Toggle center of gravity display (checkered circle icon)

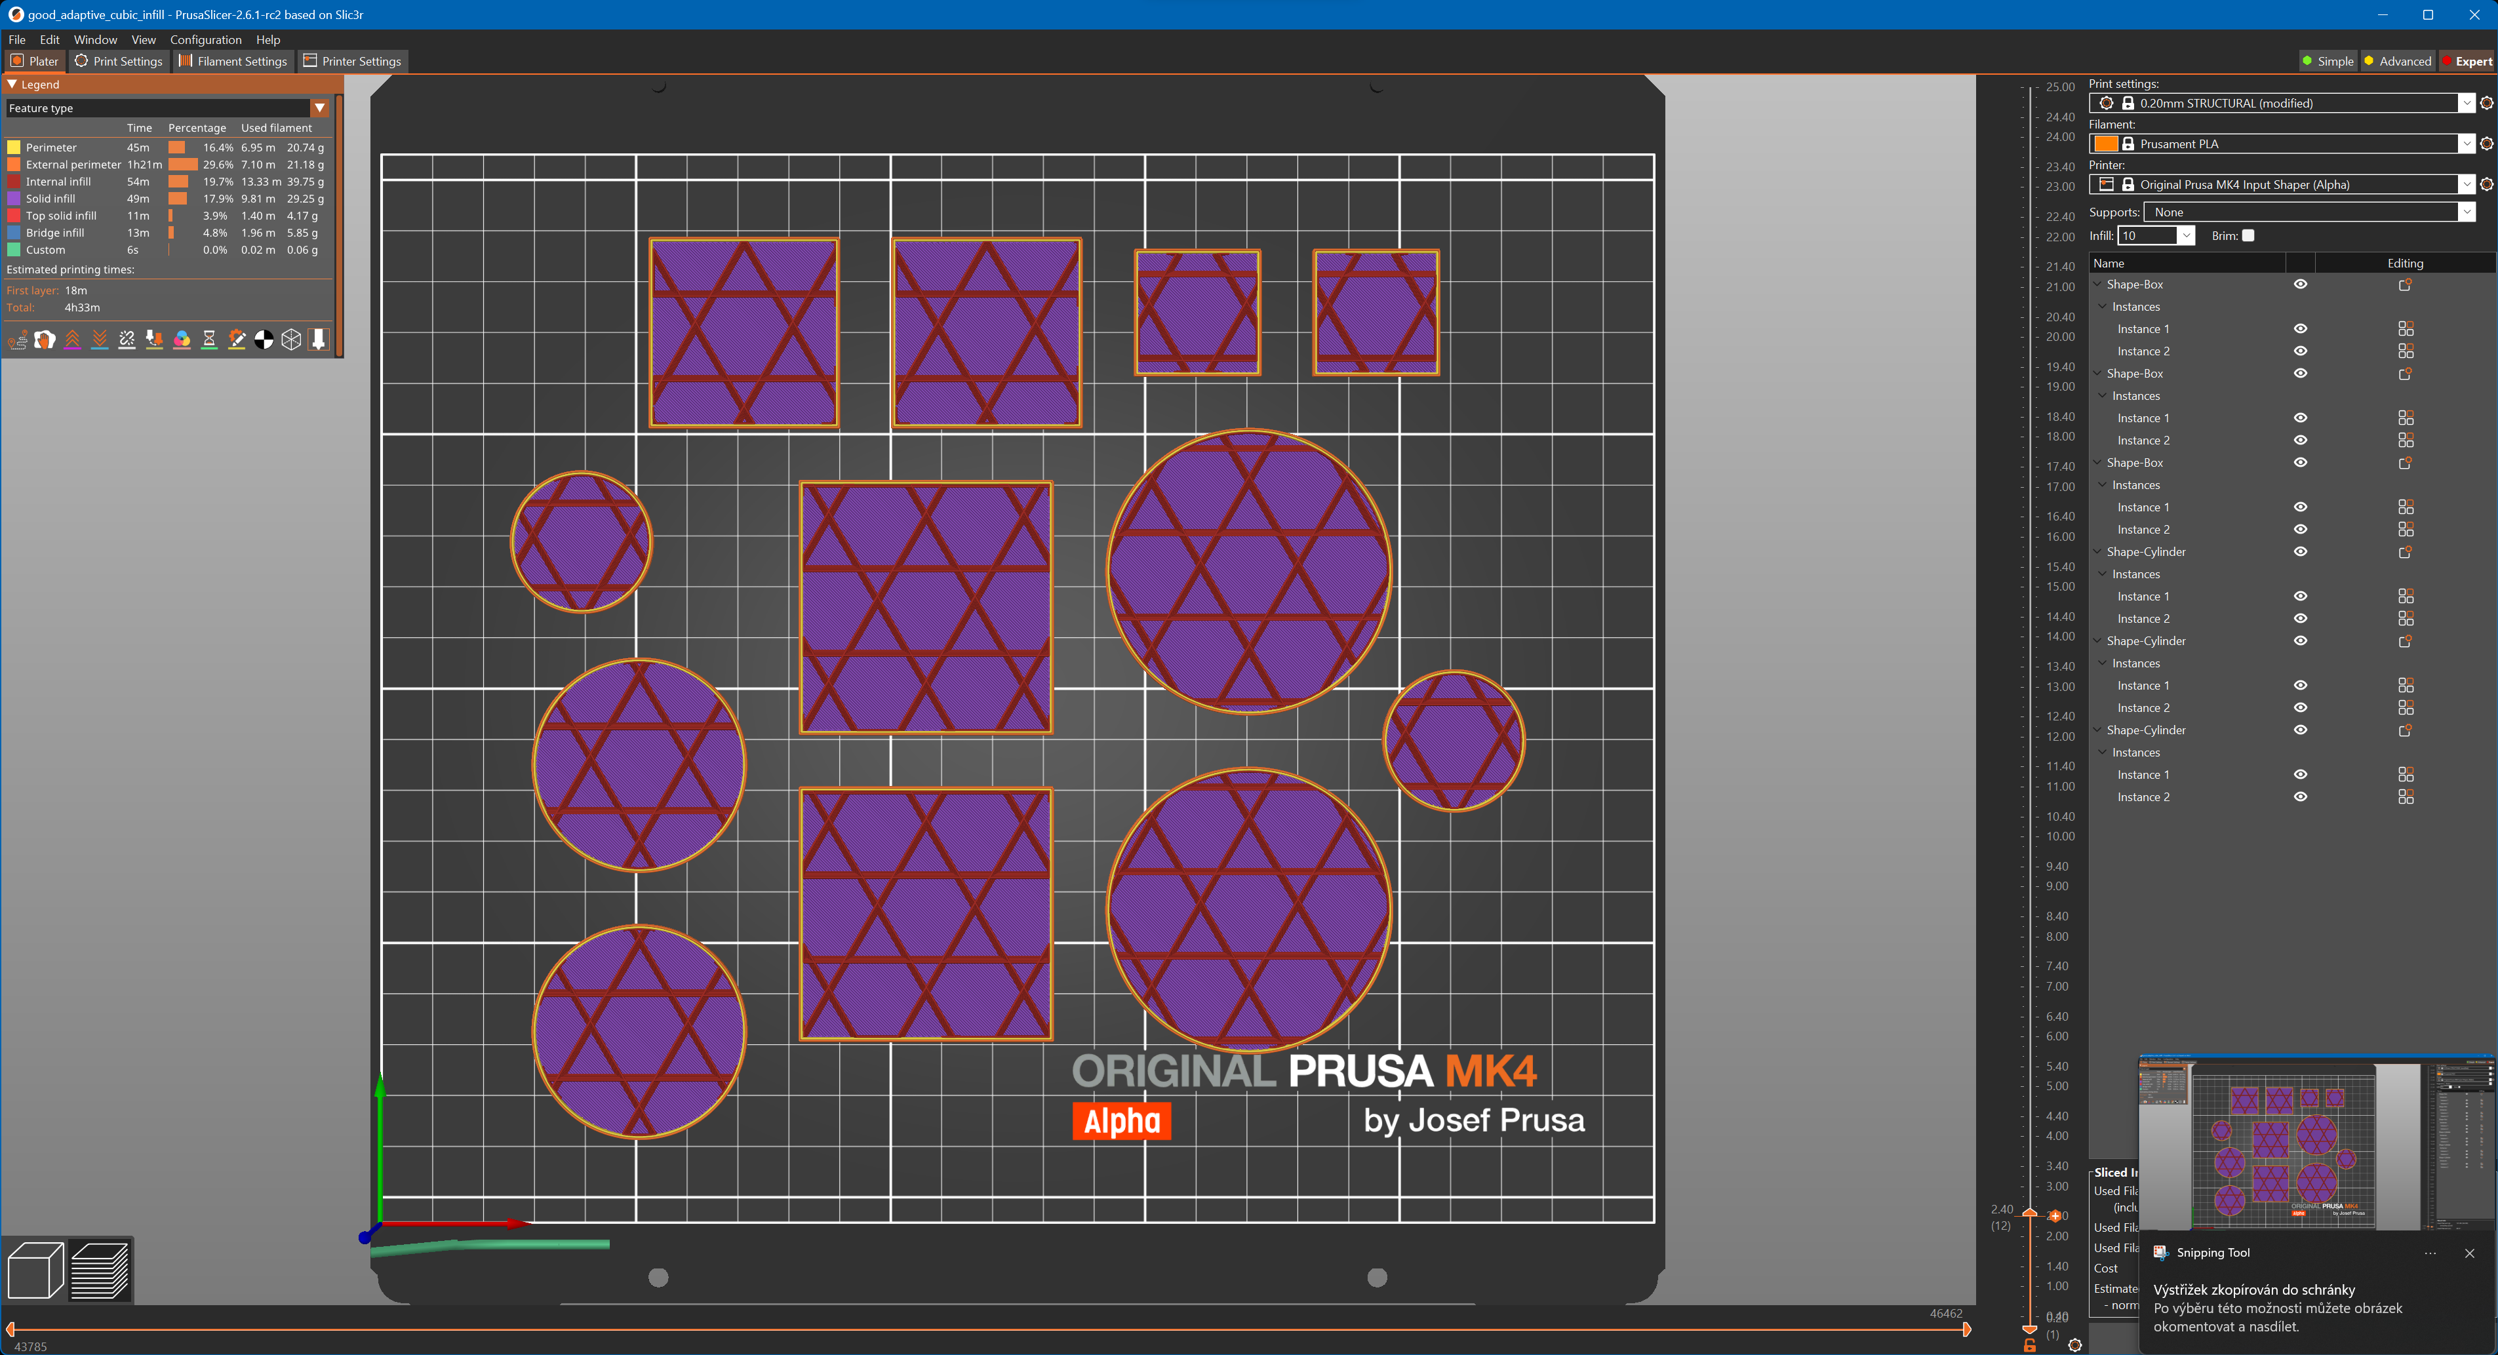264,339
